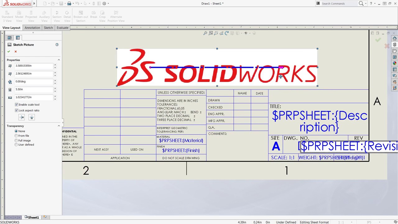Open the Options dropdown arrow
The width and height of the screenshot is (398, 224).
pos(108,3)
